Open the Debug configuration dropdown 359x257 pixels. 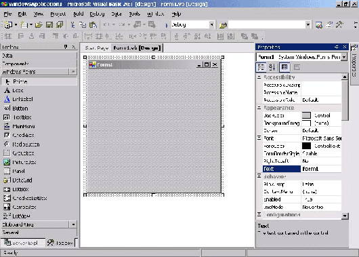point(212,25)
